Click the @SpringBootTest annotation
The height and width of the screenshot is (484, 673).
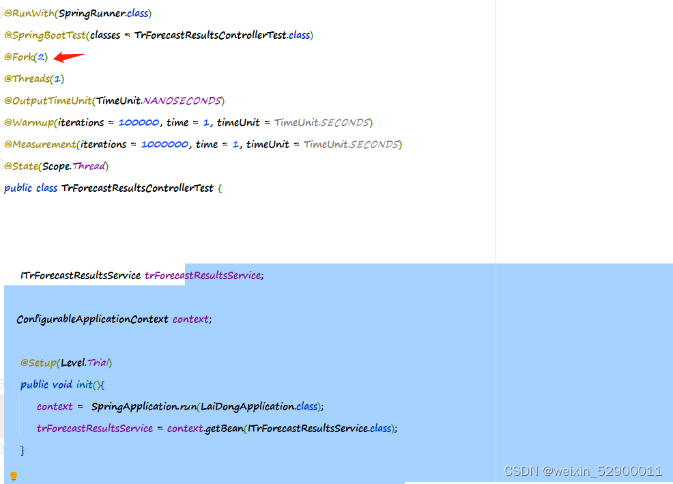coord(45,35)
